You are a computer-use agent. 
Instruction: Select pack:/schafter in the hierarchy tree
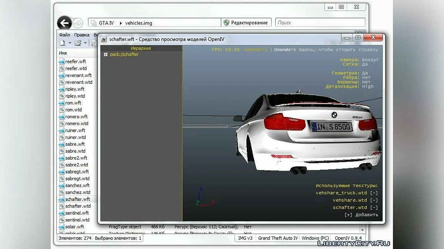[124, 54]
